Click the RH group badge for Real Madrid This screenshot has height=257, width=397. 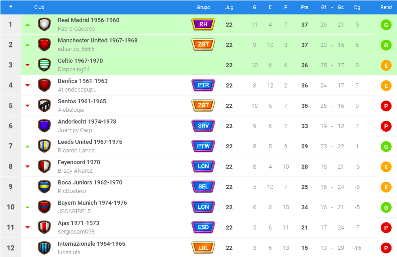pos(203,24)
